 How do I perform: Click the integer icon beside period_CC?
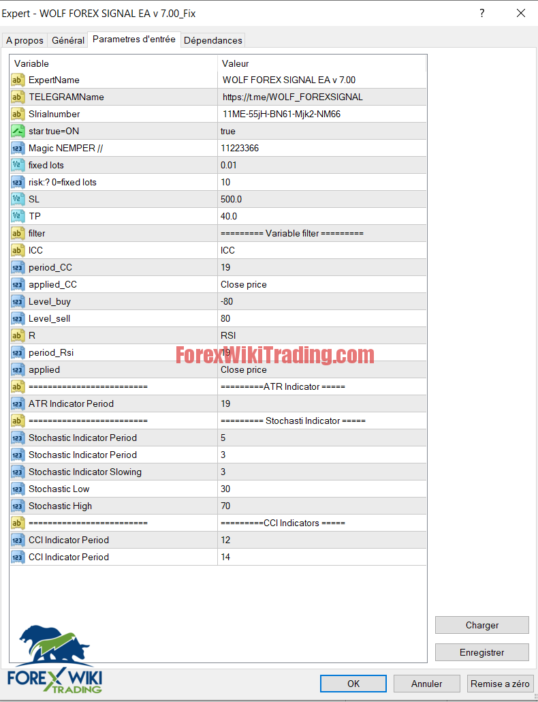(x=18, y=267)
